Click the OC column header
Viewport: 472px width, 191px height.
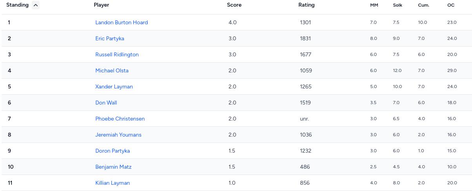tap(451, 5)
